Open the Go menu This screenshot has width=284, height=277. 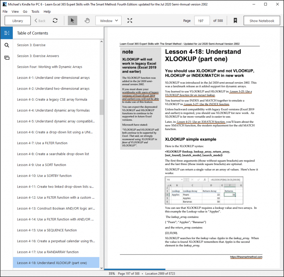[25, 12]
